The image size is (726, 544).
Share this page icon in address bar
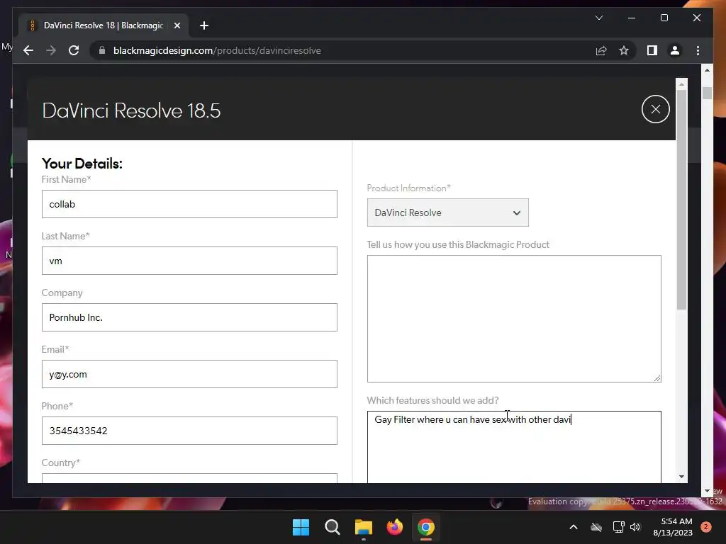coord(601,50)
